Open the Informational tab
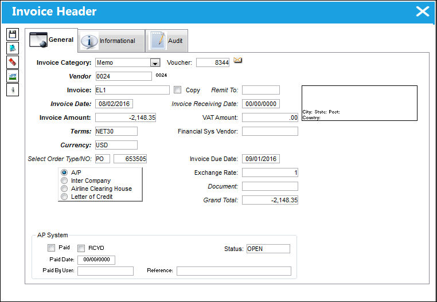 coord(111,41)
